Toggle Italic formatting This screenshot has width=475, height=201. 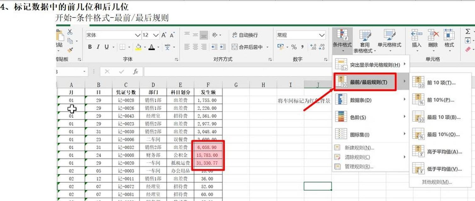click(x=98, y=47)
